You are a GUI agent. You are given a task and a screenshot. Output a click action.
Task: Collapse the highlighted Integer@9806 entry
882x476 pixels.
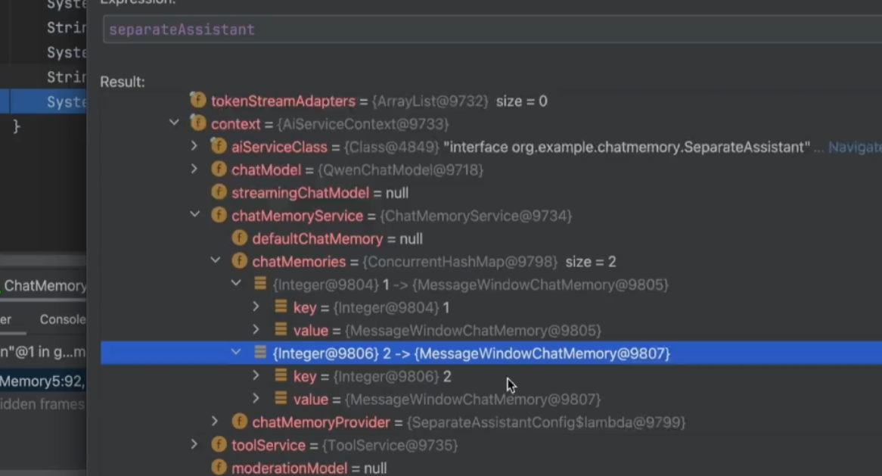coord(236,352)
